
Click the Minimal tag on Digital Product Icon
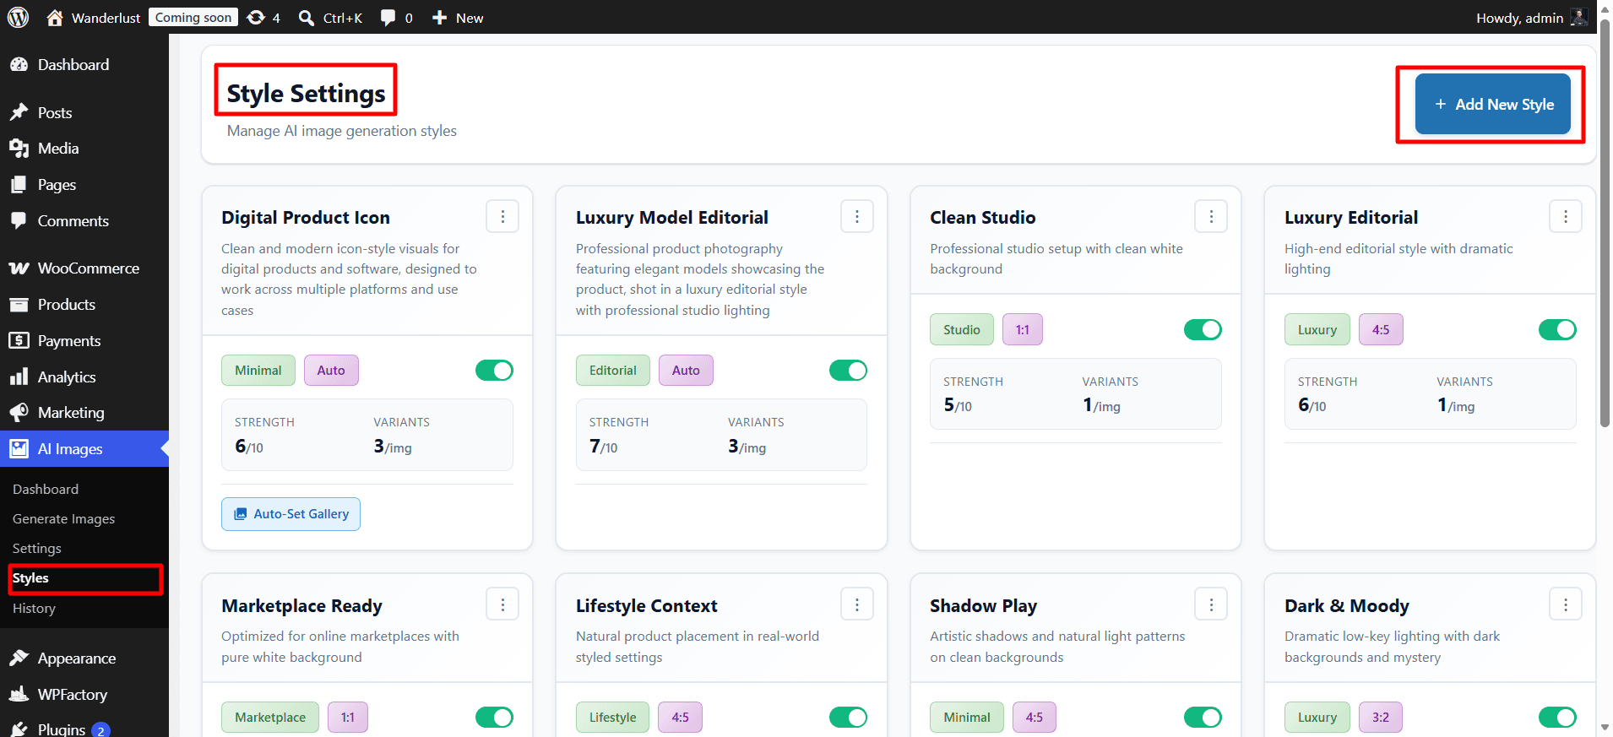click(258, 371)
